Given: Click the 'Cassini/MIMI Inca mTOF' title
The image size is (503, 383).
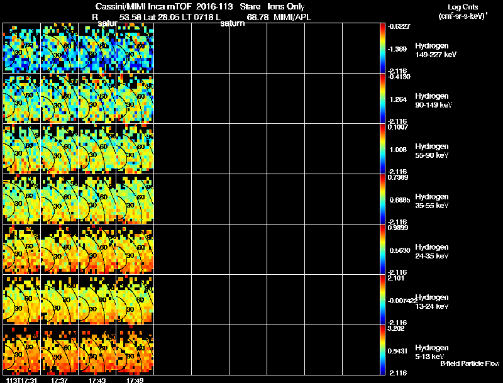Looking at the screenshot, I should click(143, 6).
